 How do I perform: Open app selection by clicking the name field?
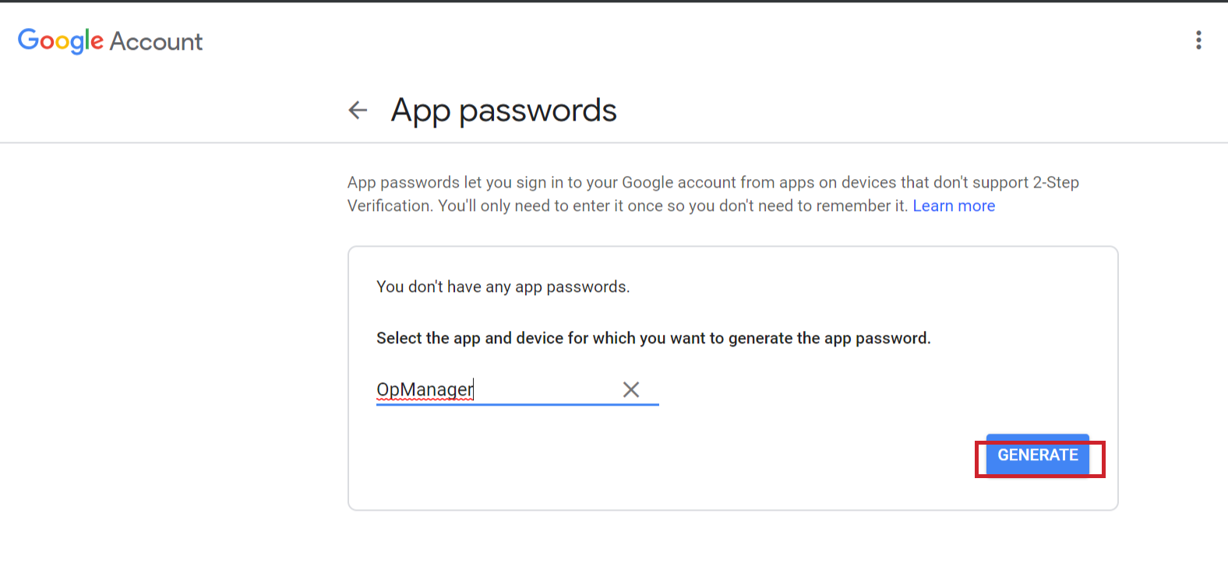click(468, 389)
